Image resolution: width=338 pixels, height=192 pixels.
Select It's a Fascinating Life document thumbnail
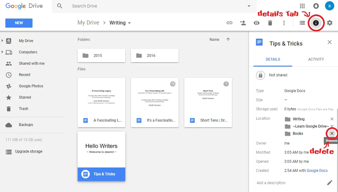(155, 103)
